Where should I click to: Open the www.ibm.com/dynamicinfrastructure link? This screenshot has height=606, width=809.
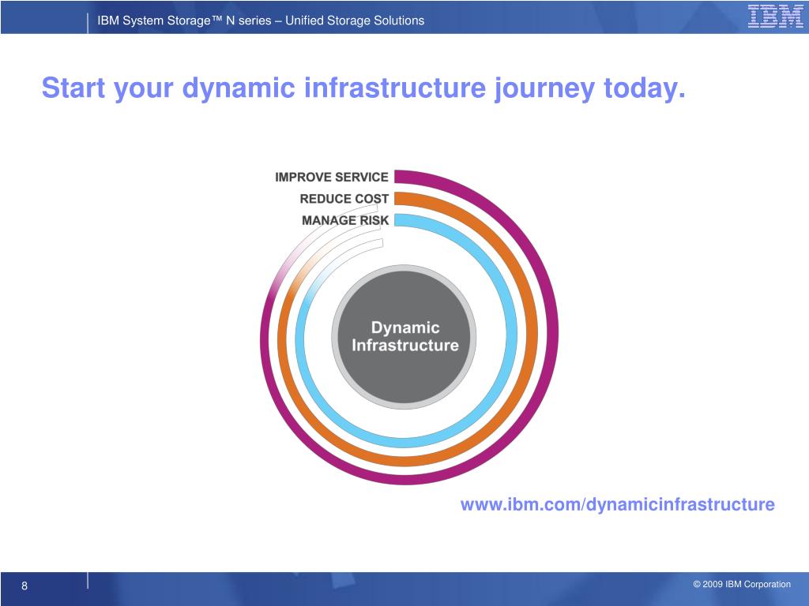click(617, 504)
